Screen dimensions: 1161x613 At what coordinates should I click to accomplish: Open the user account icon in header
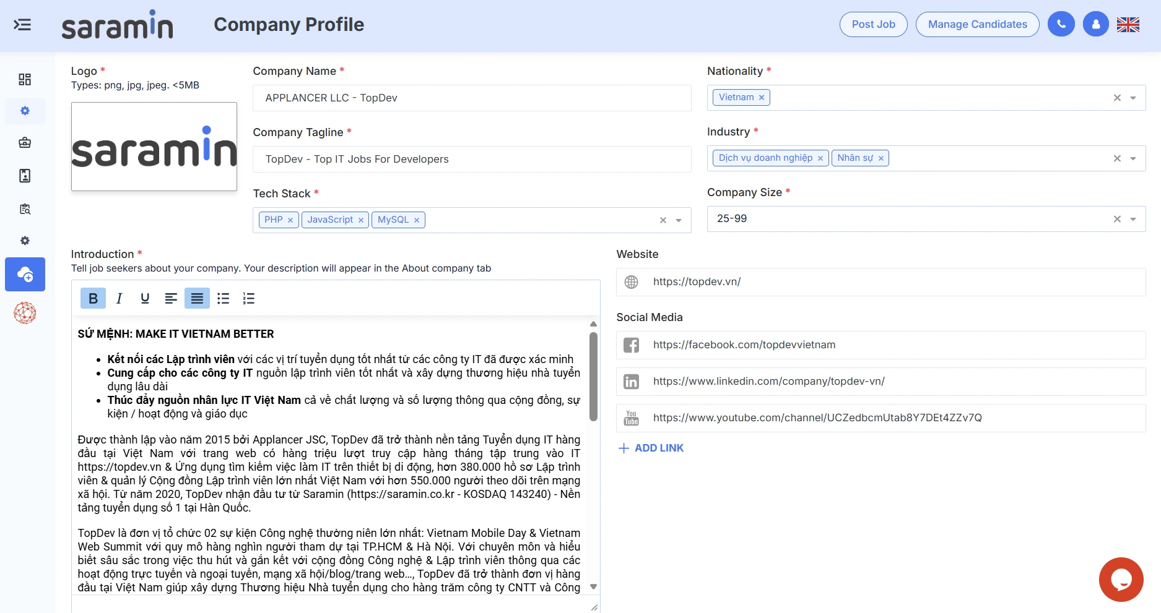pos(1096,24)
